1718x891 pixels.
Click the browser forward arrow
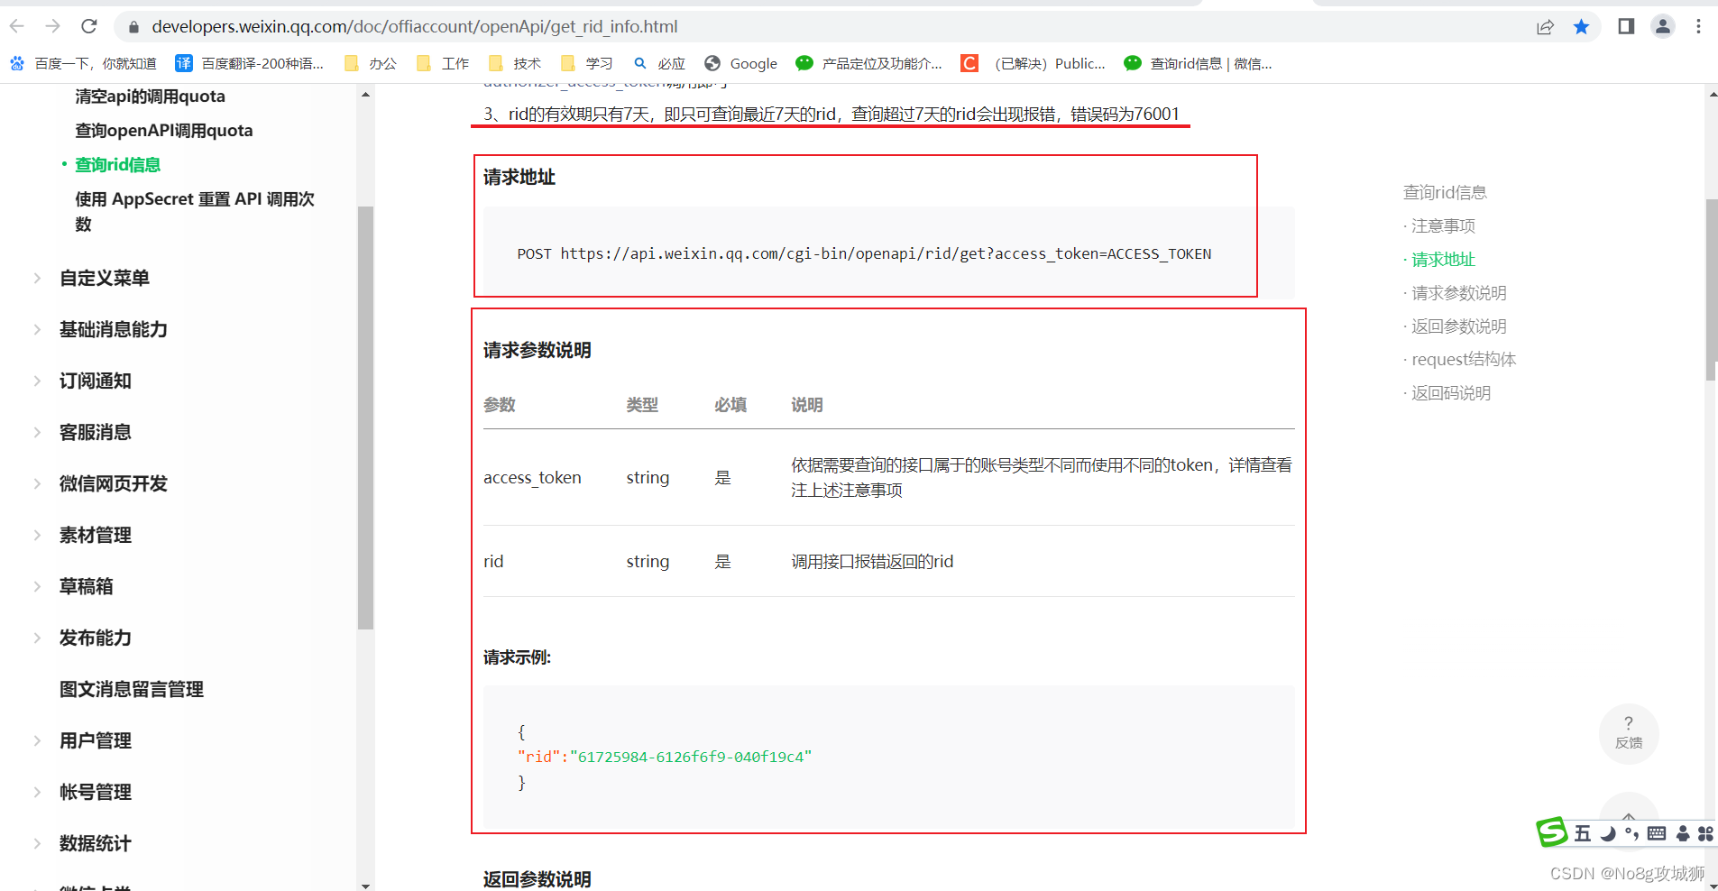click(x=53, y=26)
